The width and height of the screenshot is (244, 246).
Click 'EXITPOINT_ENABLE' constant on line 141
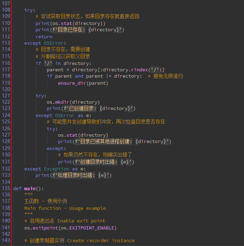(91, 228)
